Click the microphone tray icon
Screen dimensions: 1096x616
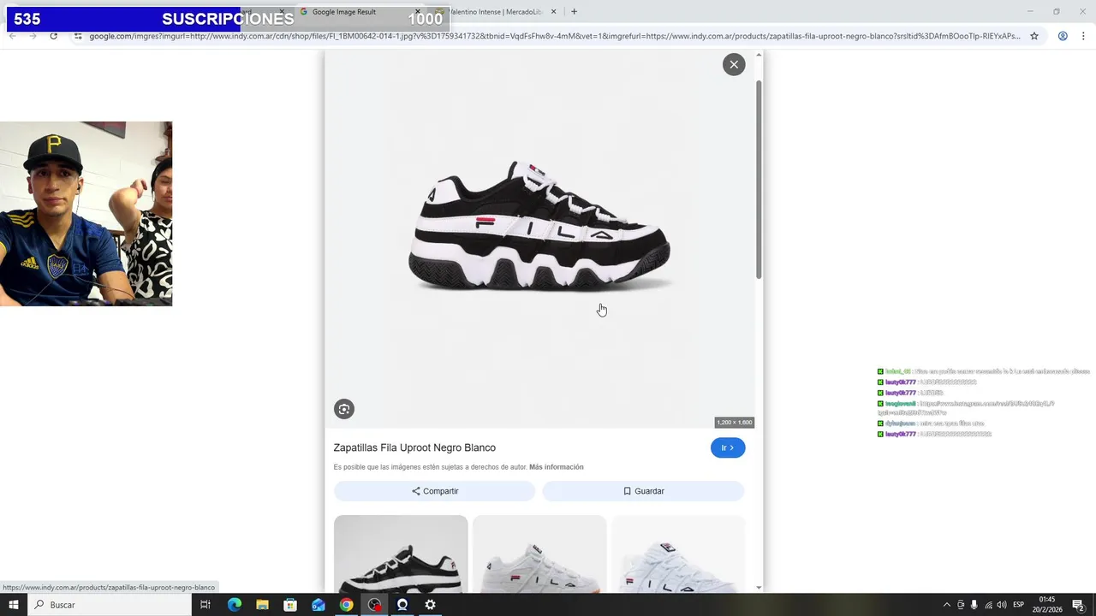974,605
